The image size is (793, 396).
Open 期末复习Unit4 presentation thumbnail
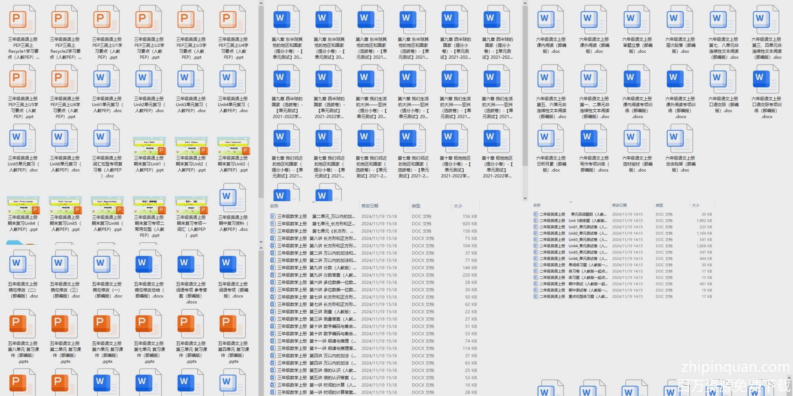(22, 205)
